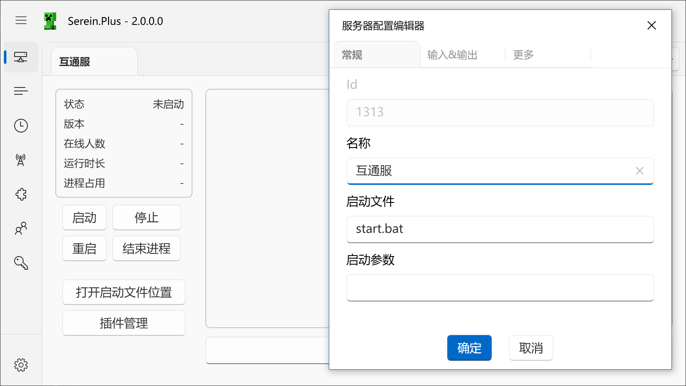Open the match list sidebar icon
The height and width of the screenshot is (386, 686).
tap(21, 91)
